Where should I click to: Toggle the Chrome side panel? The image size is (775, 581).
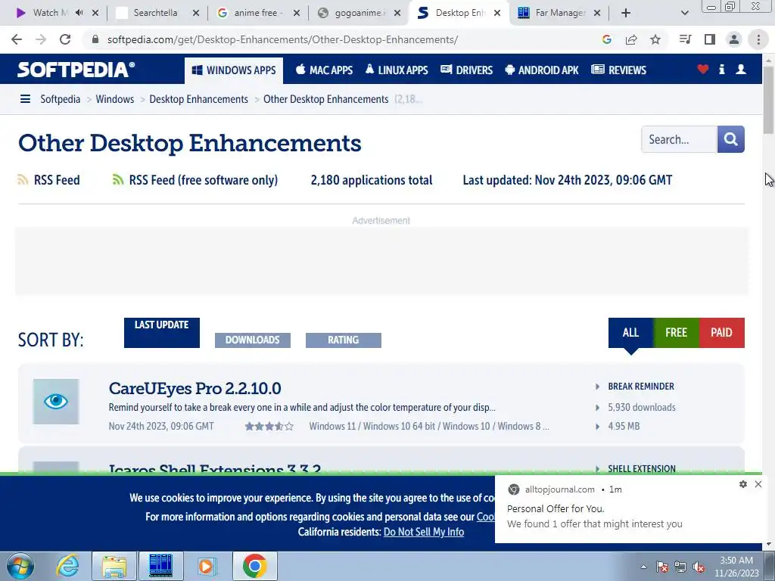pos(710,39)
